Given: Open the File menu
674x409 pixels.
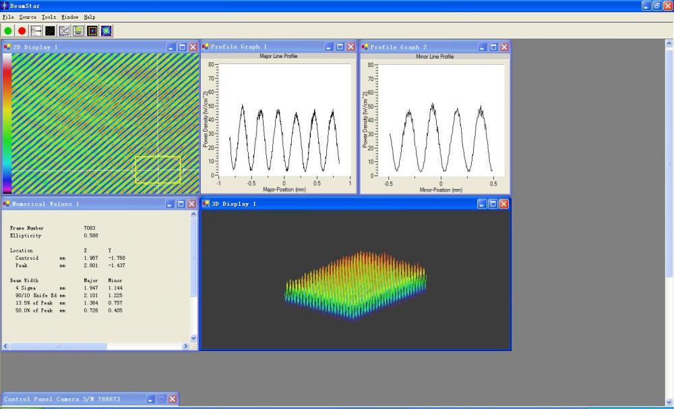Looking at the screenshot, I should (8, 18).
